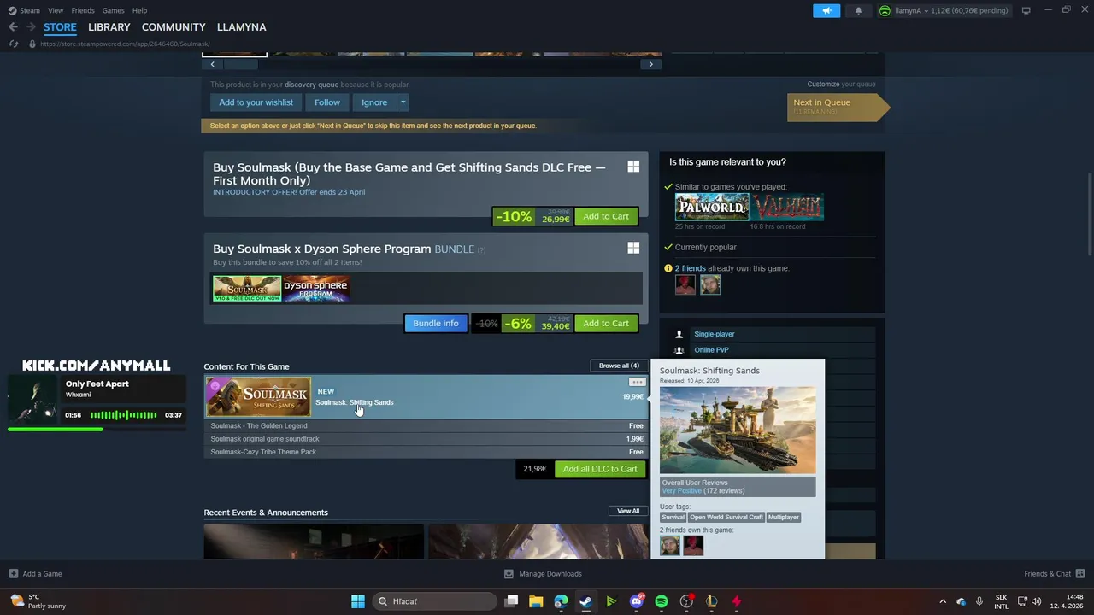Open Manage Downloads
Image resolution: width=1094 pixels, height=615 pixels.
click(543, 574)
